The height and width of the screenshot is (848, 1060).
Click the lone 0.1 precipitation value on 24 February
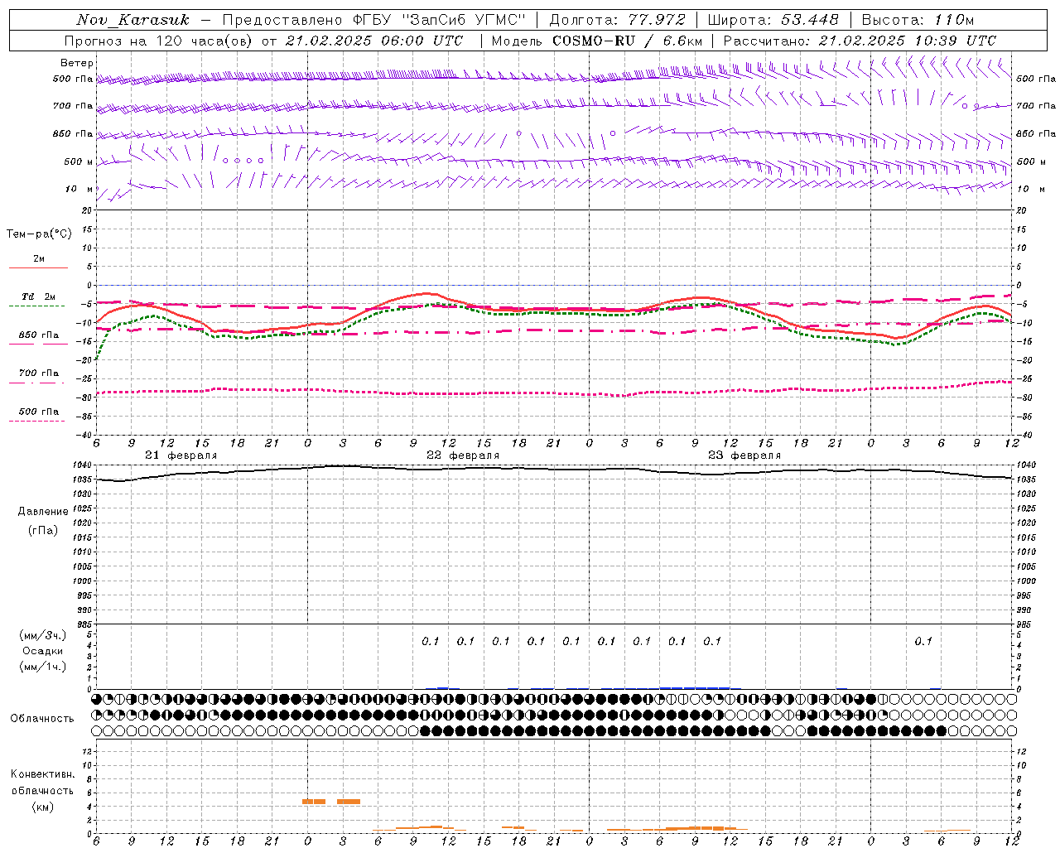click(x=923, y=641)
